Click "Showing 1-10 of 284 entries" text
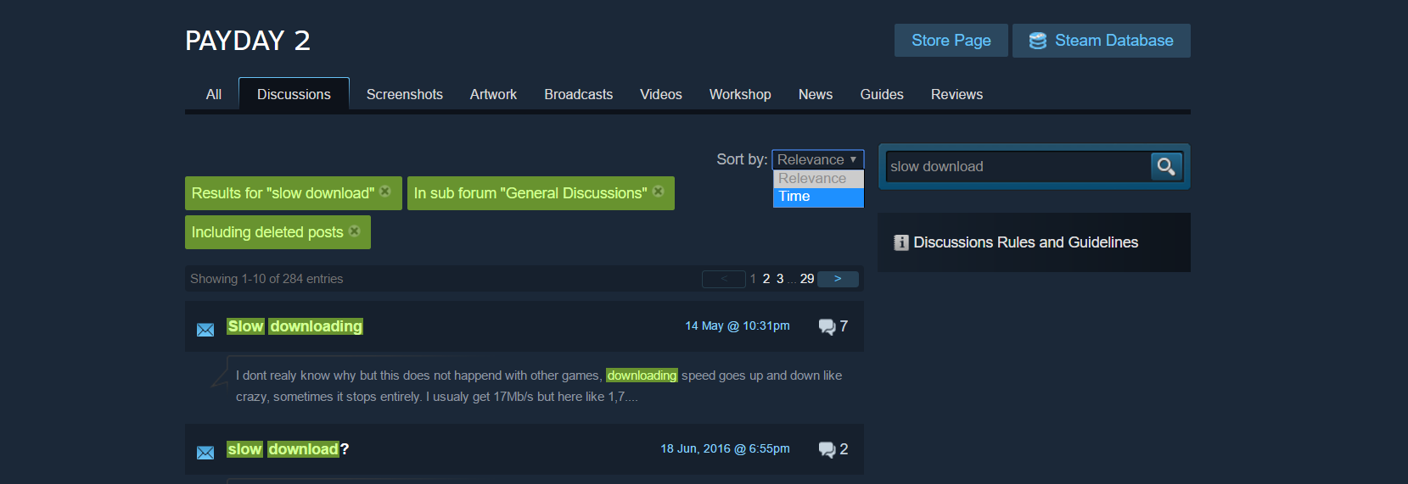The width and height of the screenshot is (1408, 484). coord(266,279)
